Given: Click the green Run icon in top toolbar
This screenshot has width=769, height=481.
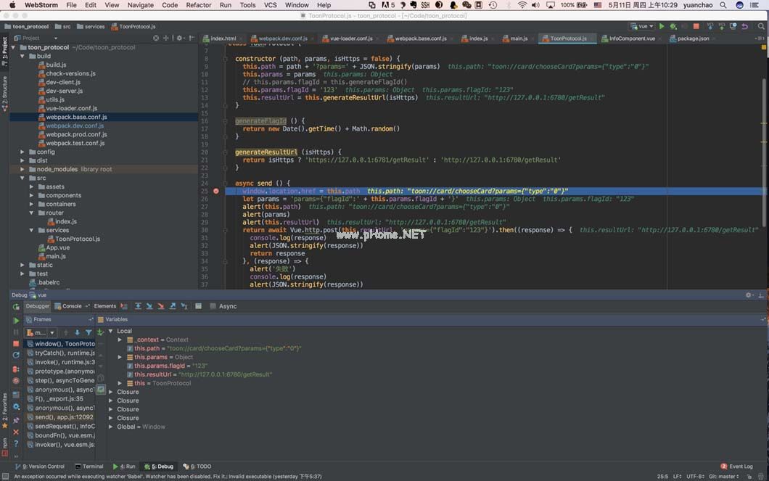Looking at the screenshot, I should pos(662,26).
